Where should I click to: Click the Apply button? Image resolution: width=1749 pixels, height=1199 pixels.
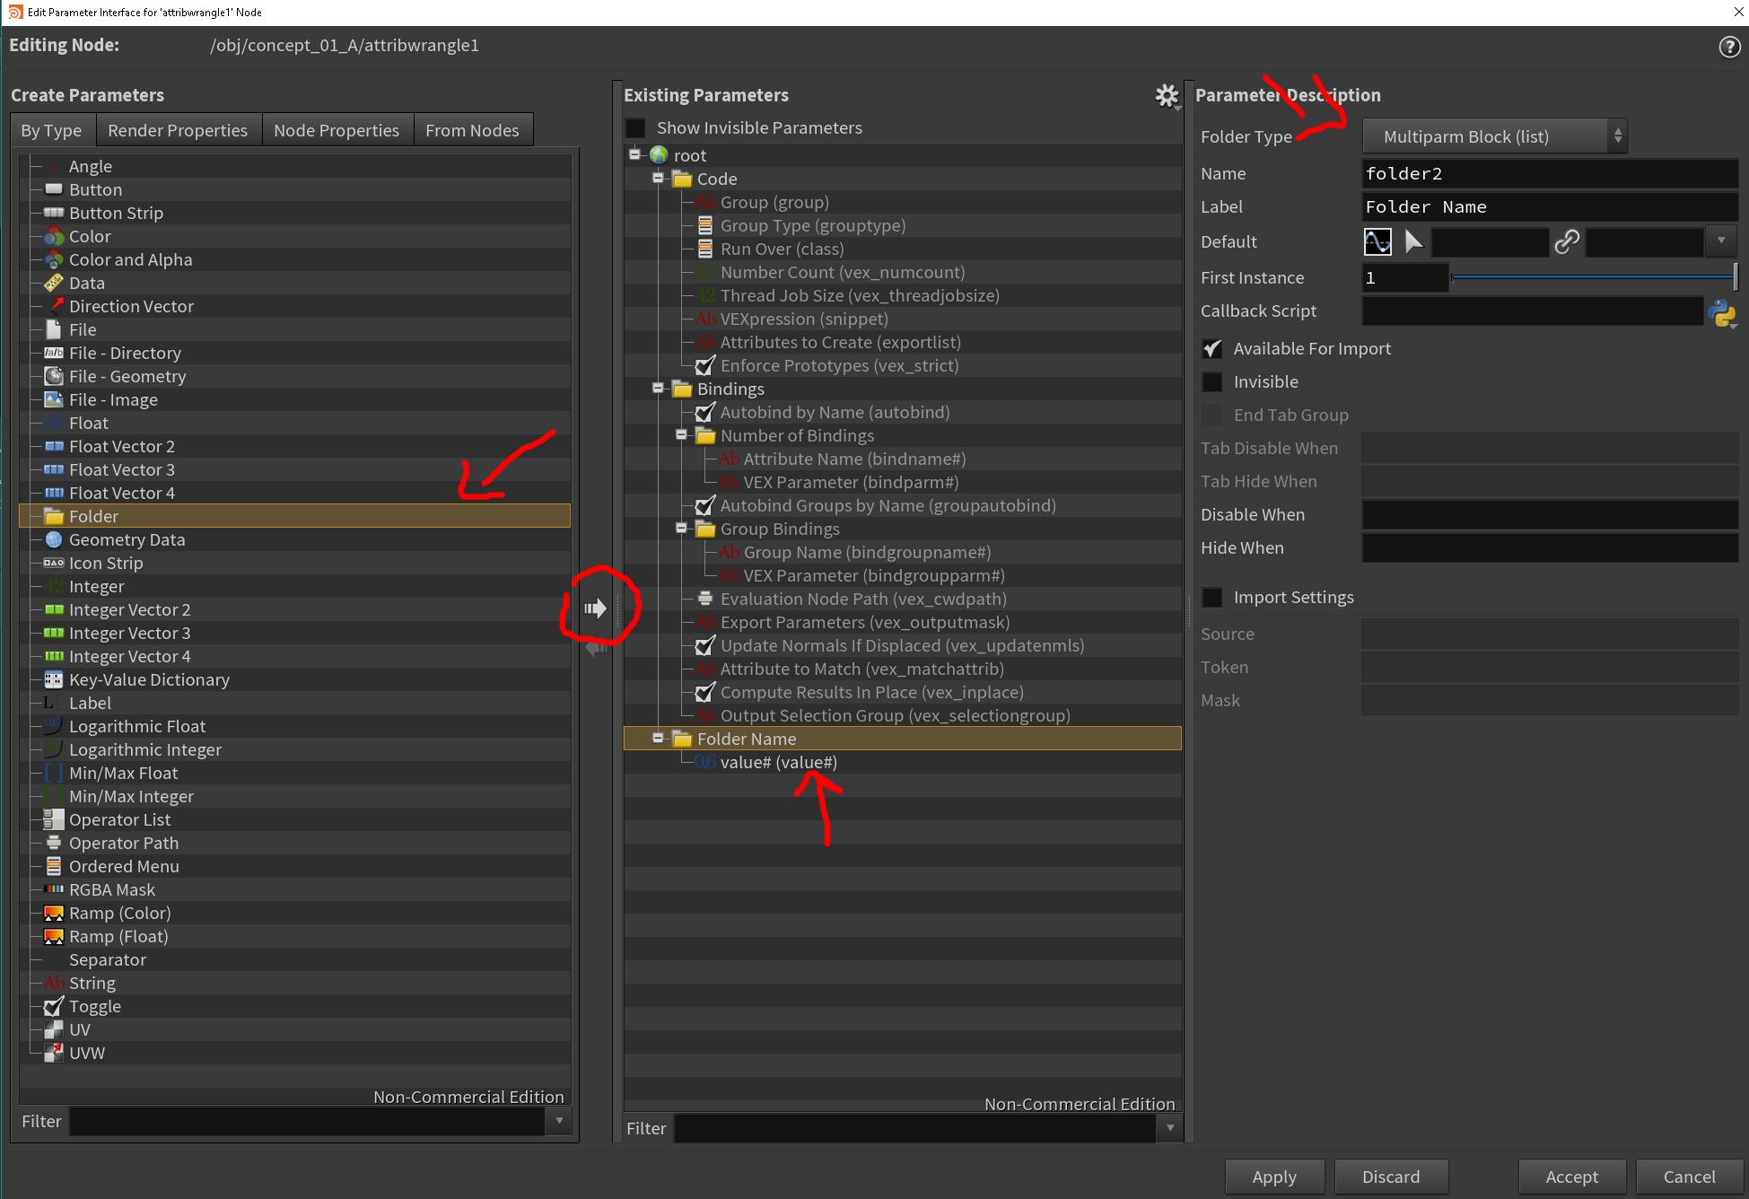1273,1177
